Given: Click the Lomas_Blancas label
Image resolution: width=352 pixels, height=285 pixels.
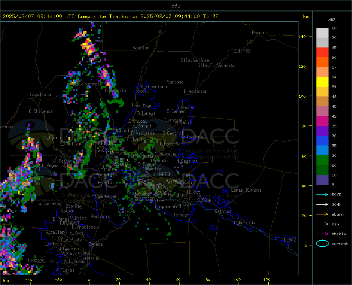Looking at the screenshot, I should pos(246,190).
